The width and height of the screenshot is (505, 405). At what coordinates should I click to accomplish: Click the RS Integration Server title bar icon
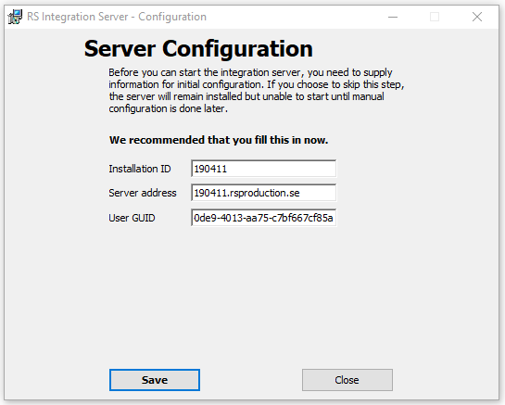pyautogui.click(x=15, y=17)
